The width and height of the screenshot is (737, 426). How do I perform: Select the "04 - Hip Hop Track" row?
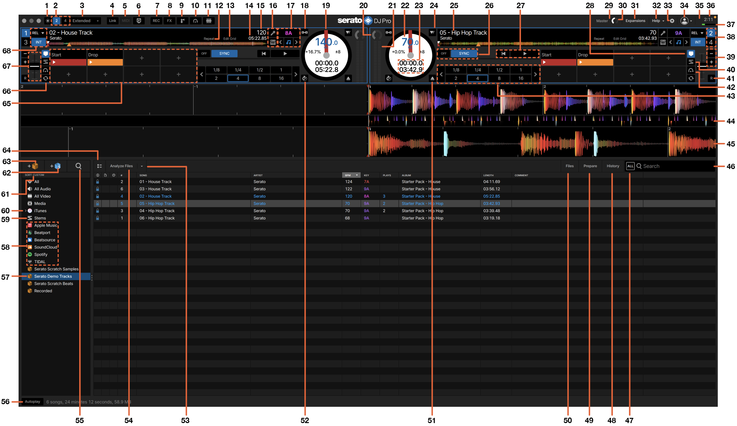[404, 211]
